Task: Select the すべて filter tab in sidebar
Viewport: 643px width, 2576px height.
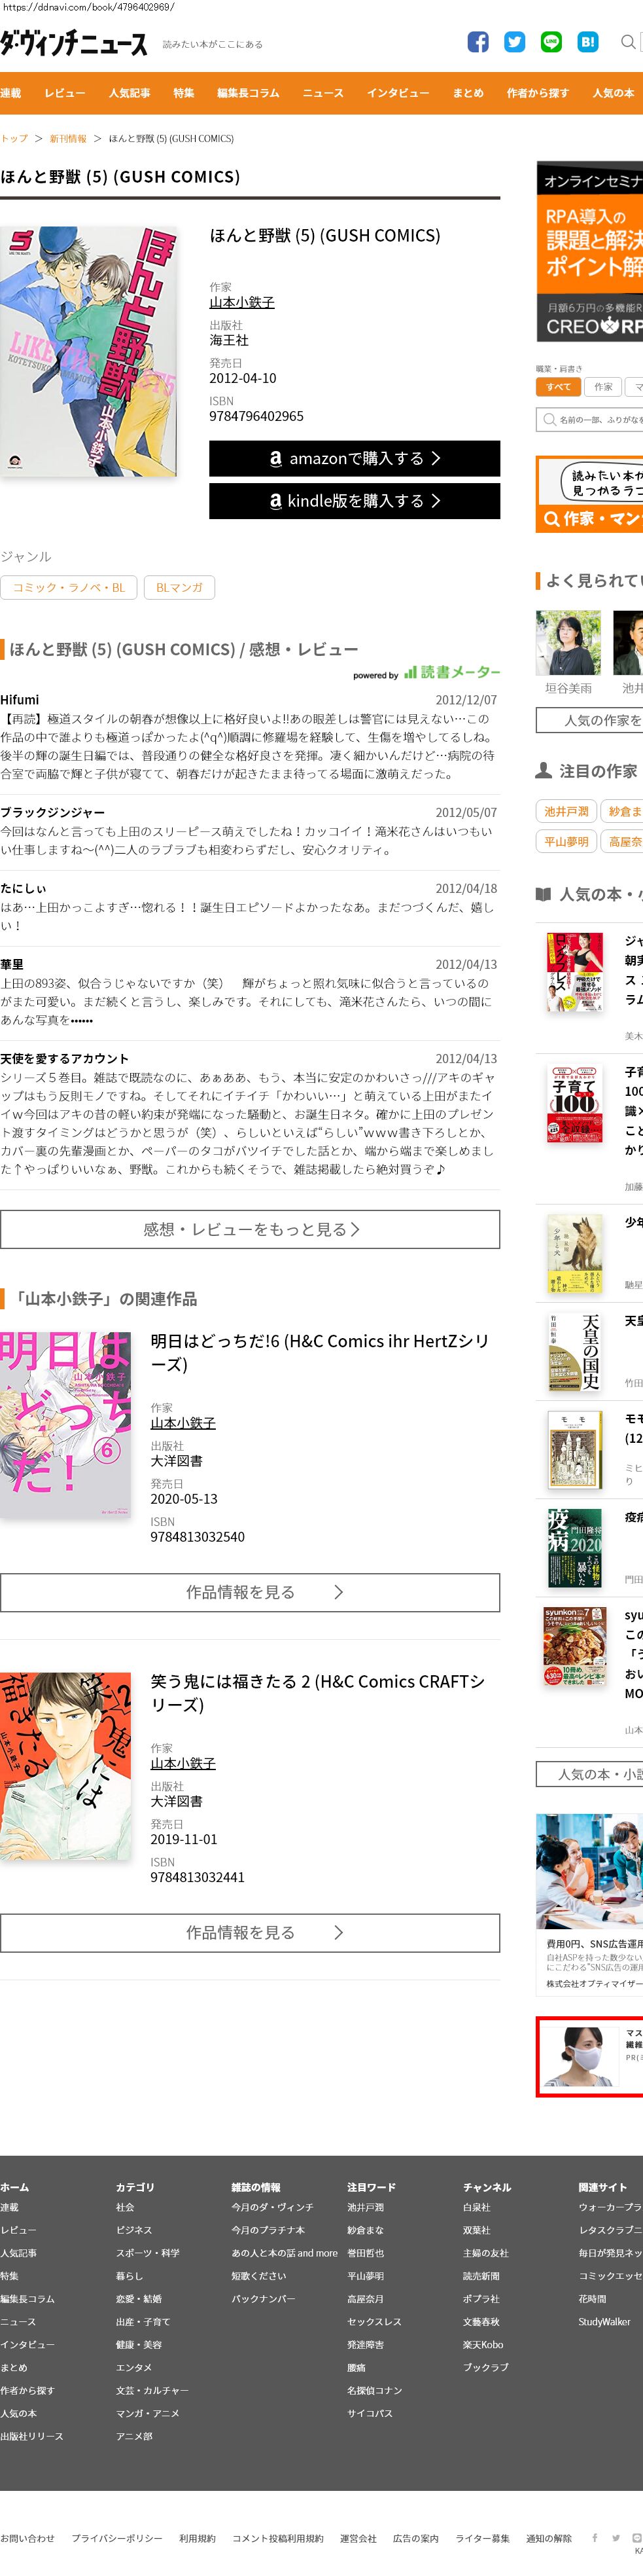Action: coord(558,387)
